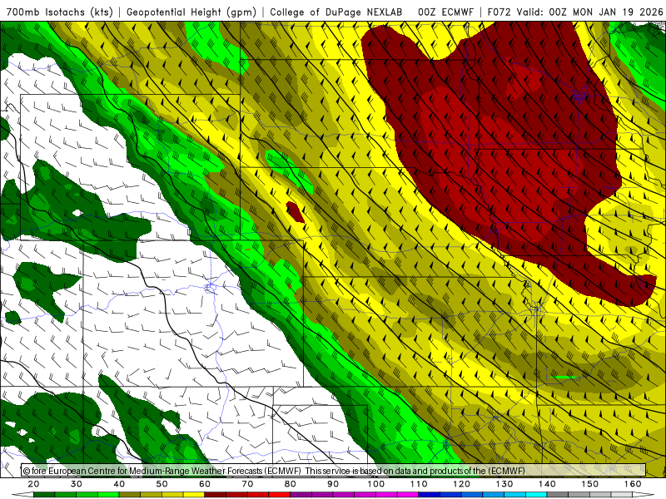
Task: Click the legend value 70
Action: pyautogui.click(x=247, y=484)
